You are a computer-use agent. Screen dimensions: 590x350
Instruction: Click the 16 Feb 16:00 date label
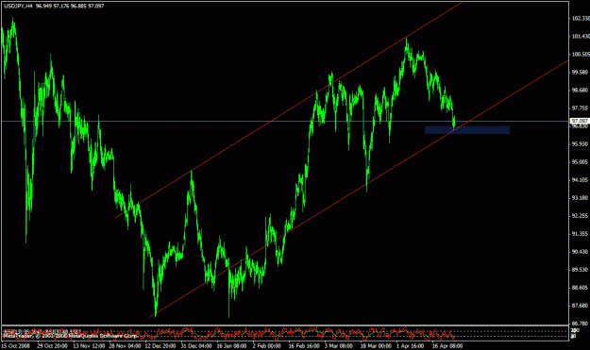[304, 346]
